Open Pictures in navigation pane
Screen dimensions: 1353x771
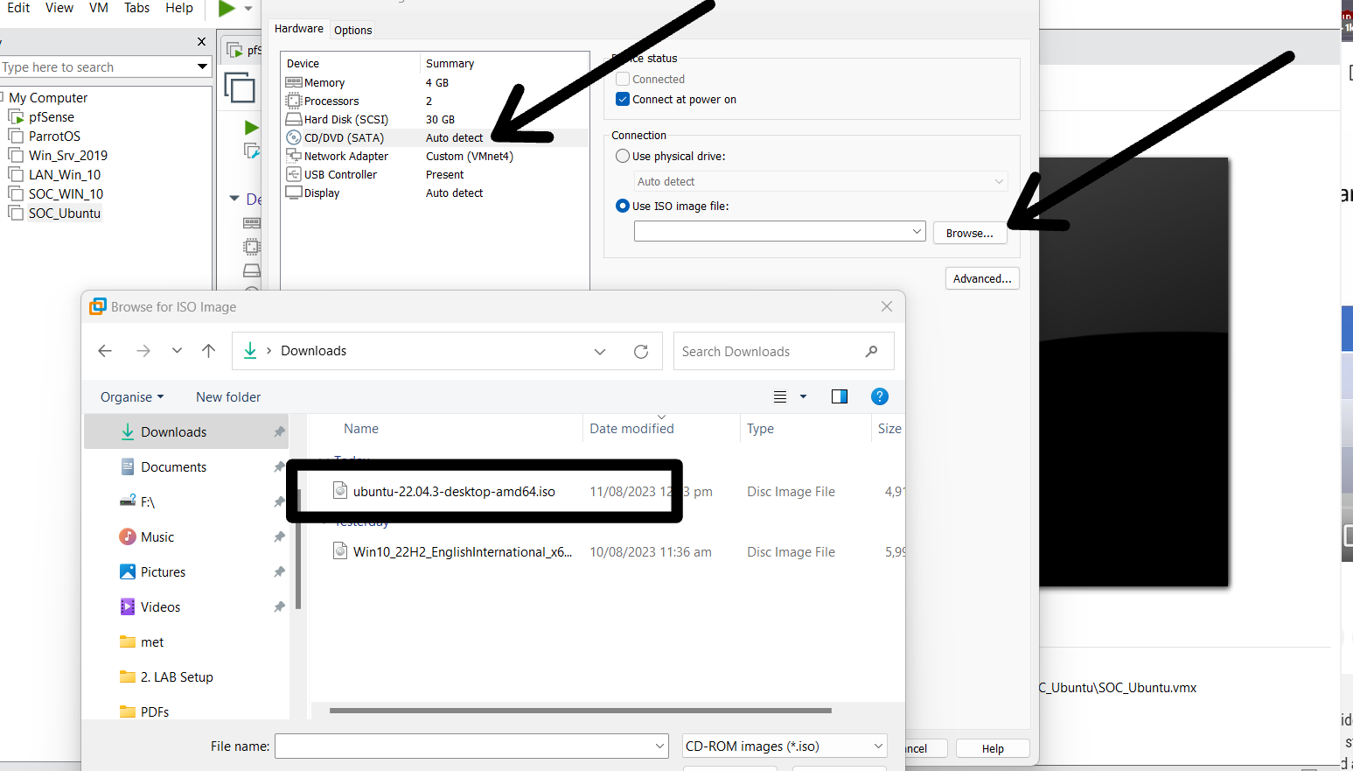coord(186,571)
